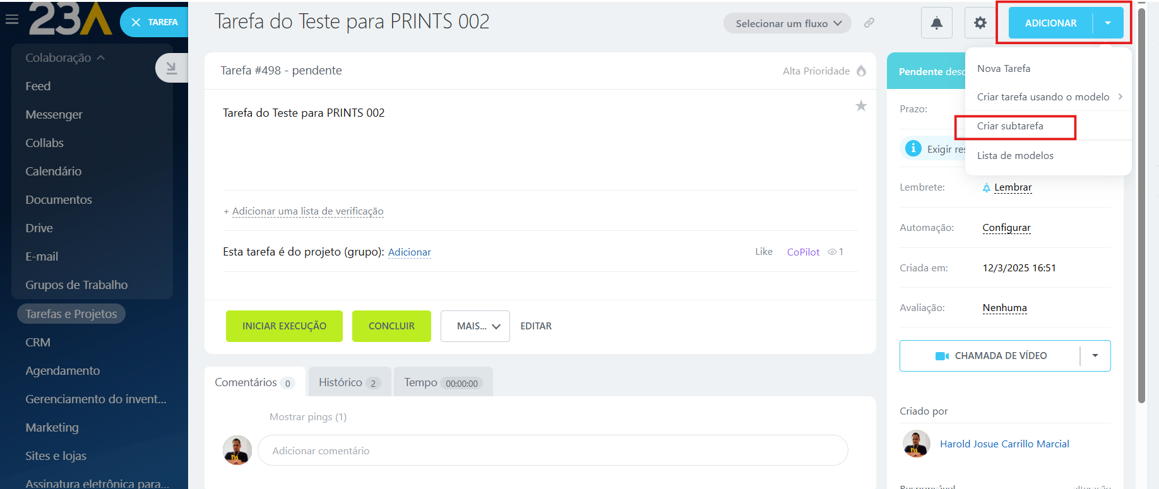Click the collapse sidebar arrow icon
This screenshot has height=489, width=1159.
click(171, 68)
